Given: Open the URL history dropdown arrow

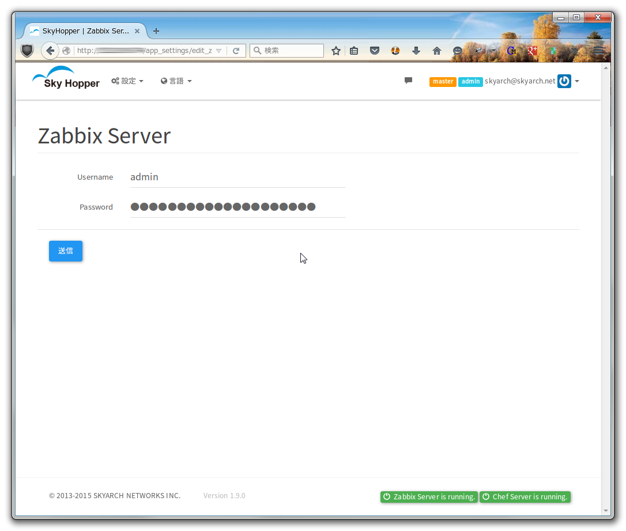Looking at the screenshot, I should tap(219, 51).
